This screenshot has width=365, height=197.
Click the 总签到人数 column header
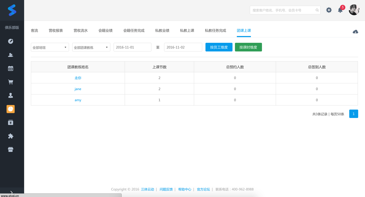tap(317, 67)
